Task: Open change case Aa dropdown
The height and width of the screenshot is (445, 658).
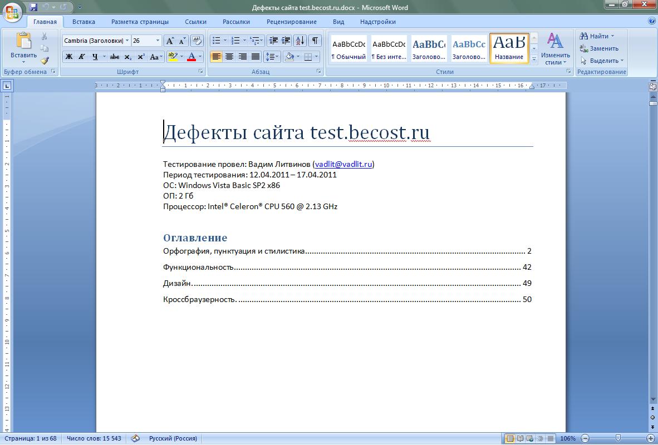Action: (x=156, y=57)
